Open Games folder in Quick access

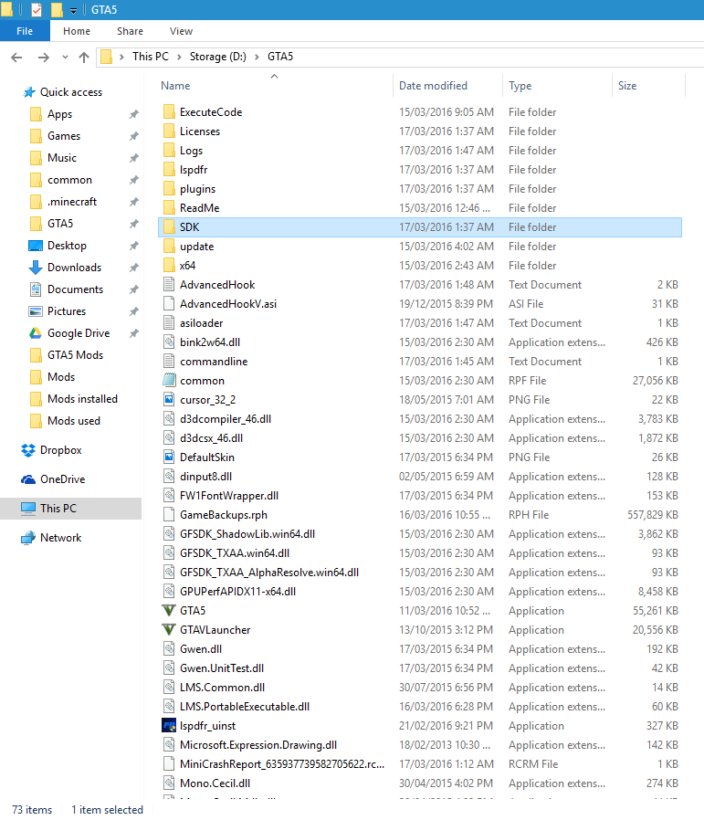coord(64,136)
